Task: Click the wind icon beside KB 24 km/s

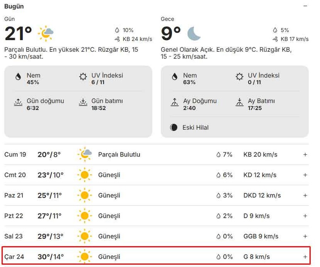Action: tap(117, 39)
